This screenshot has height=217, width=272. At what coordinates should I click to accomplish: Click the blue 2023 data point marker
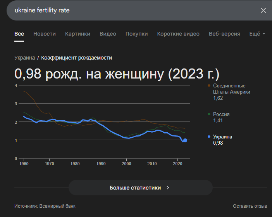pyautogui.click(x=185, y=140)
